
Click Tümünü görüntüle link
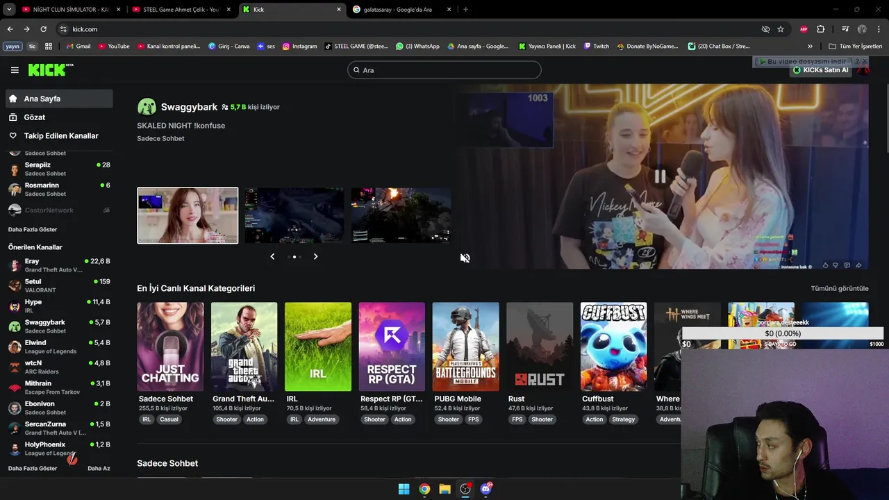[x=840, y=288]
